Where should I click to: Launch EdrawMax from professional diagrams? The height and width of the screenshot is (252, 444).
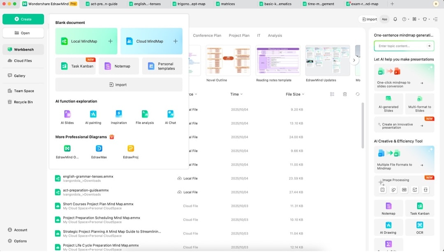(99, 151)
